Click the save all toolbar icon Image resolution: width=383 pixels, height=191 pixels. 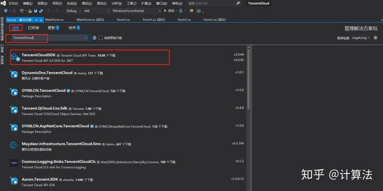(41, 11)
